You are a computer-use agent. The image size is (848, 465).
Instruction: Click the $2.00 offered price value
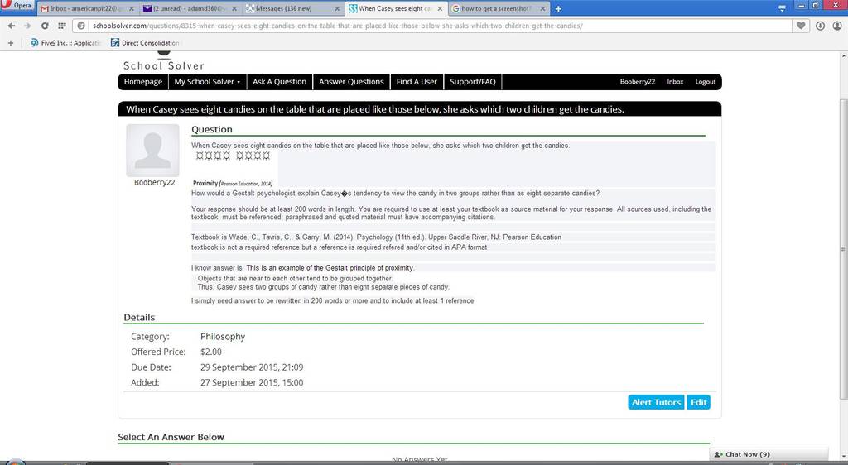click(x=211, y=352)
